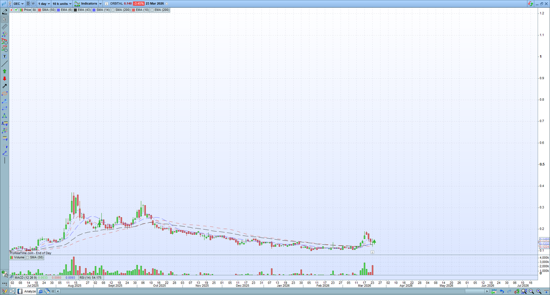
Task: Expand the three-dots more options menu
Action: click(x=5, y=284)
